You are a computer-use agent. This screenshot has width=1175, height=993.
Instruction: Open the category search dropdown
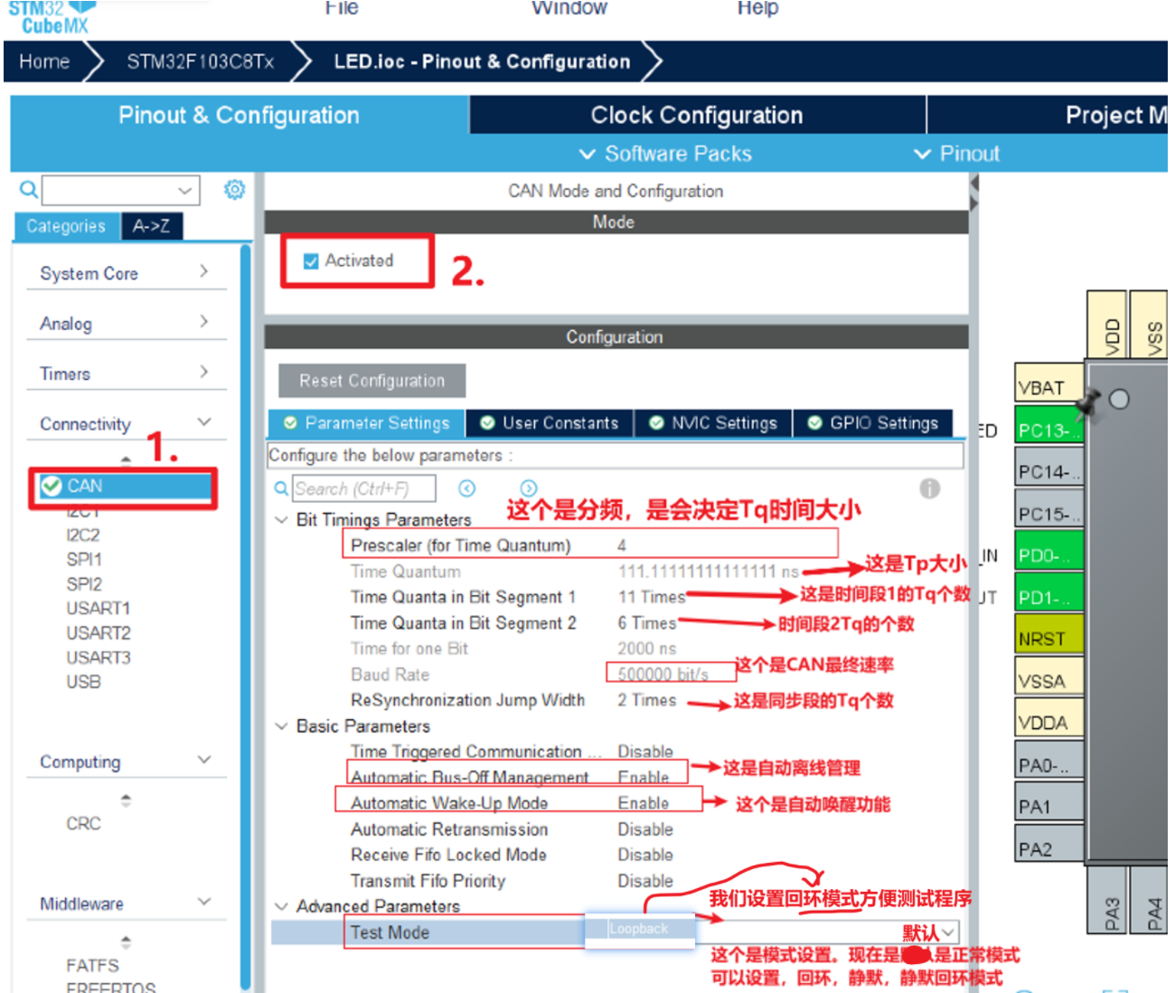(184, 190)
